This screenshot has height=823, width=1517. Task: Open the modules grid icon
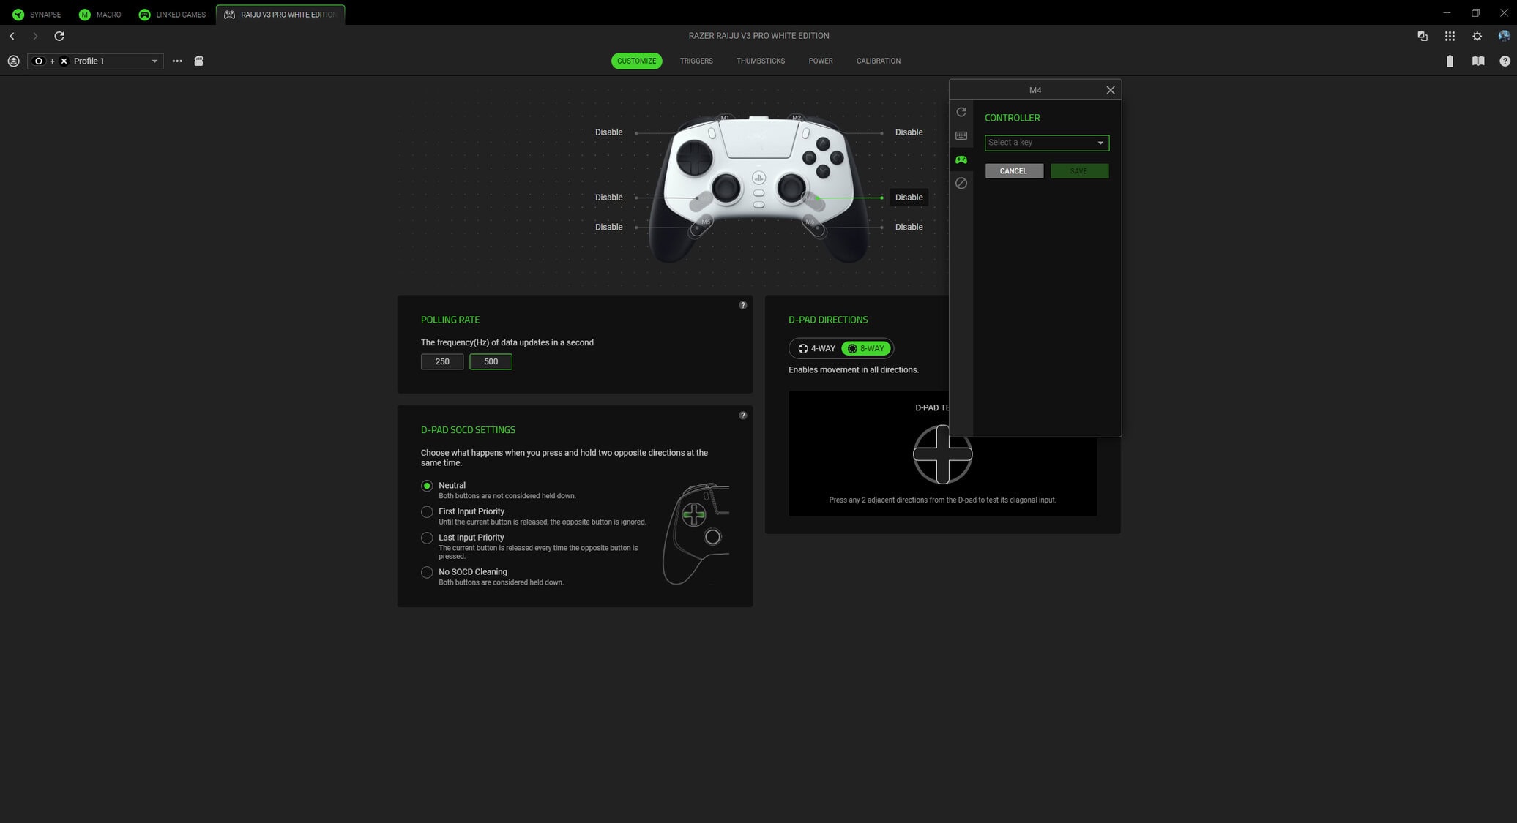1449,36
